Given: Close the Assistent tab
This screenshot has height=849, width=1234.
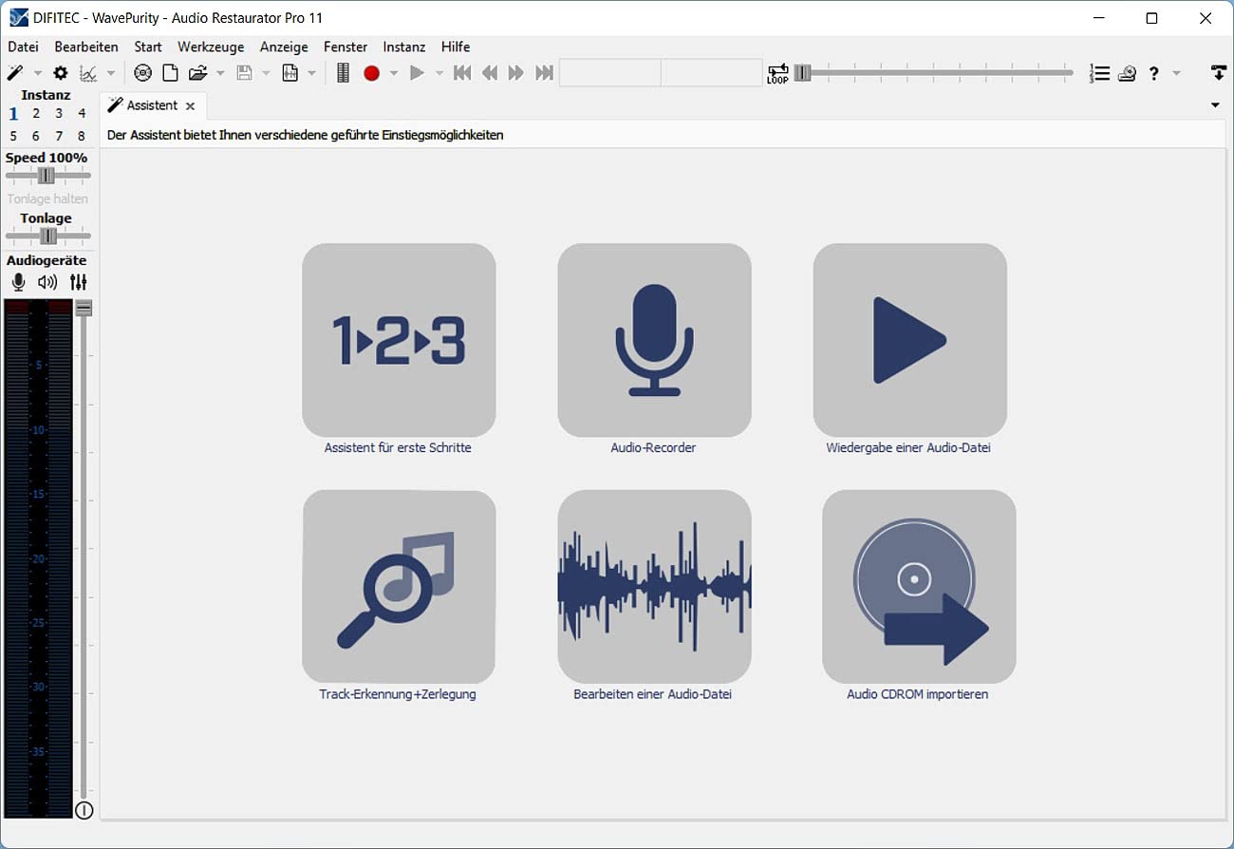Looking at the screenshot, I should (x=190, y=106).
